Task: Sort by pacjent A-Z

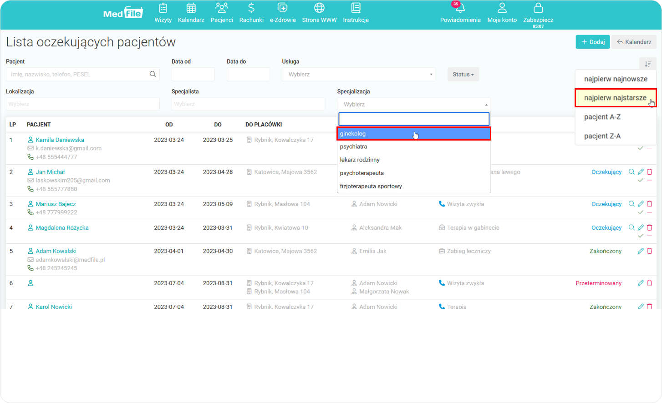Action: [616, 117]
